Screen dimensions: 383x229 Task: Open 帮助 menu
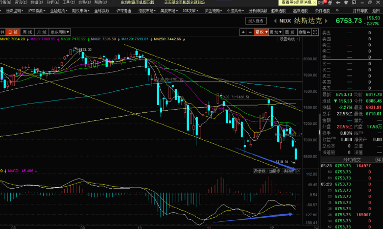pos(101,2)
